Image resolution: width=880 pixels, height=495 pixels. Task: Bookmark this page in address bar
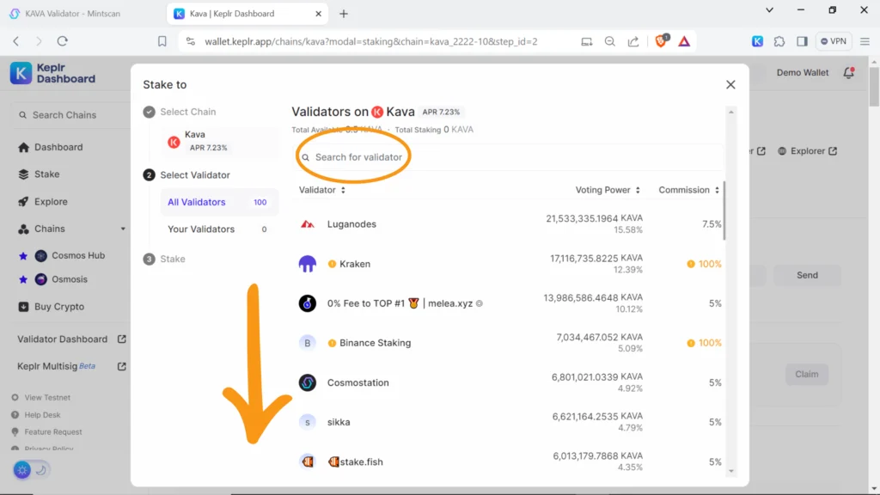(162, 40)
